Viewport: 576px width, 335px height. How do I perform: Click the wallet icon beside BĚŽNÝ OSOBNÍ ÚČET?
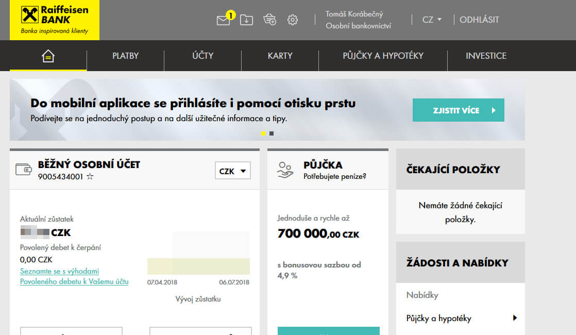(x=24, y=166)
